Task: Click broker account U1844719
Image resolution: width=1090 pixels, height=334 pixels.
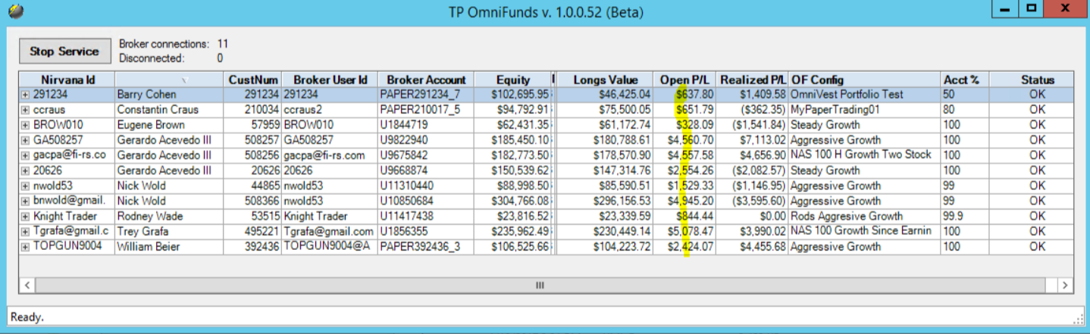Action: click(x=426, y=125)
